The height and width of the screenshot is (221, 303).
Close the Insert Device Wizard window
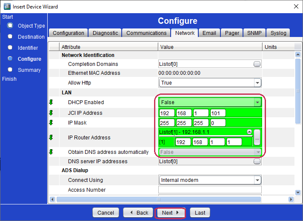(x=296, y=6)
